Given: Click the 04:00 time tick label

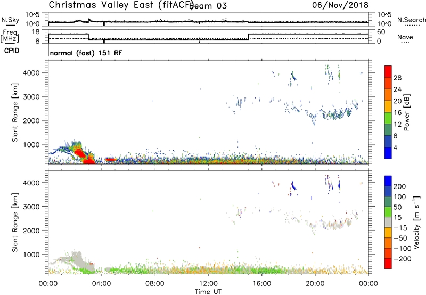Looking at the screenshot, I should point(101,284).
